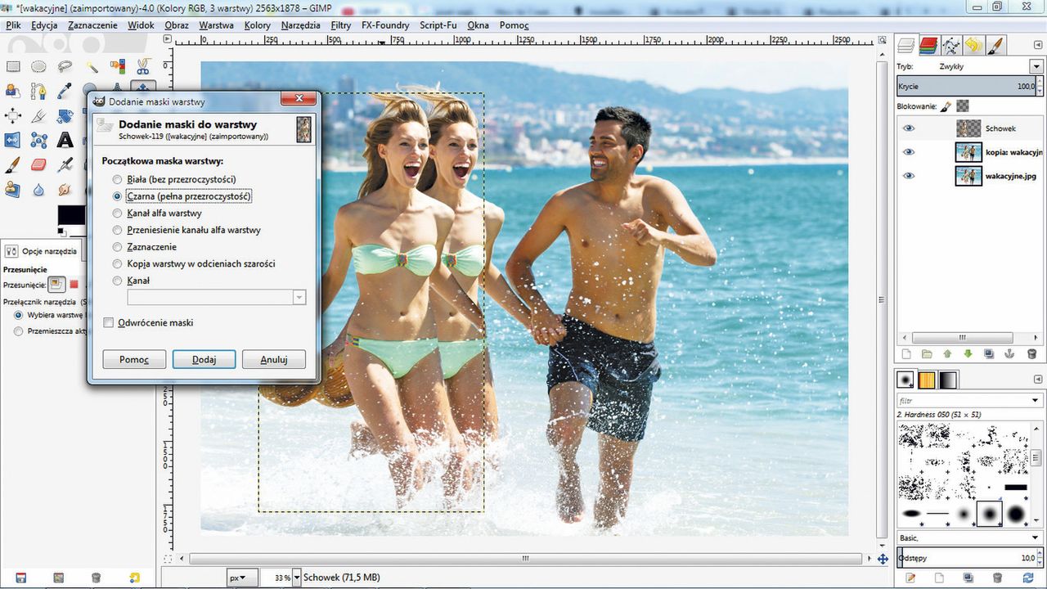
Task: Select the Foreground Select tool
Action: pos(12,91)
